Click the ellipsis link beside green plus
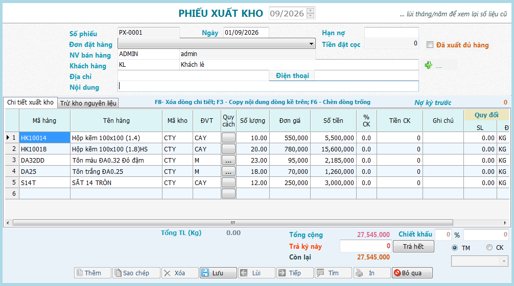Screen dimensions: 514x286 click(439, 66)
